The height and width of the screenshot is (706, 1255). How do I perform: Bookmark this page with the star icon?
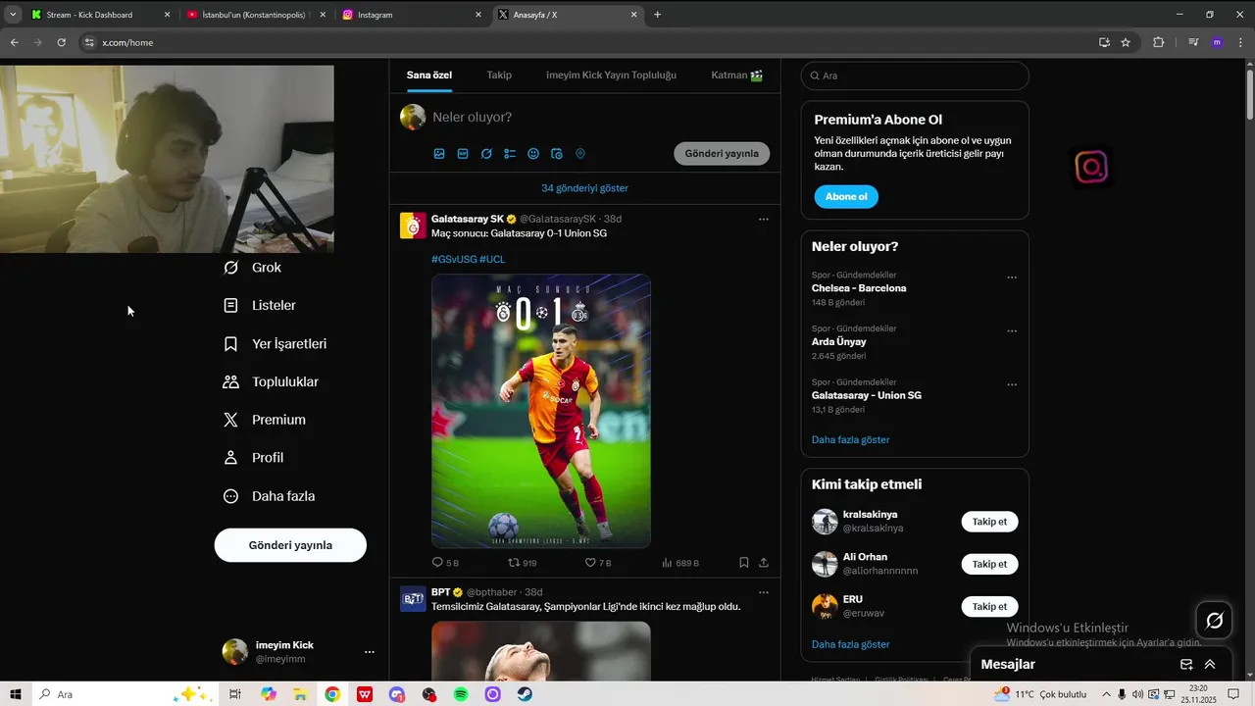1126,42
